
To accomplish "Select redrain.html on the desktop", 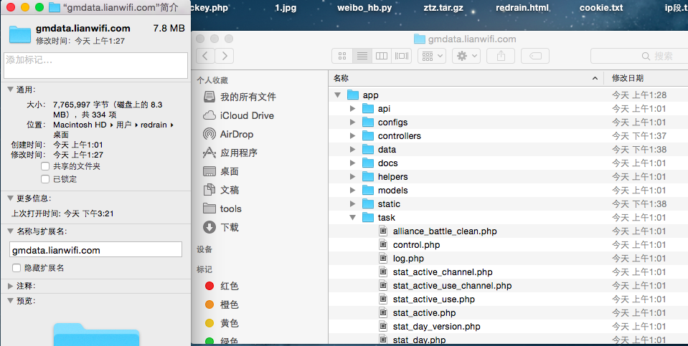I will 522,8.
